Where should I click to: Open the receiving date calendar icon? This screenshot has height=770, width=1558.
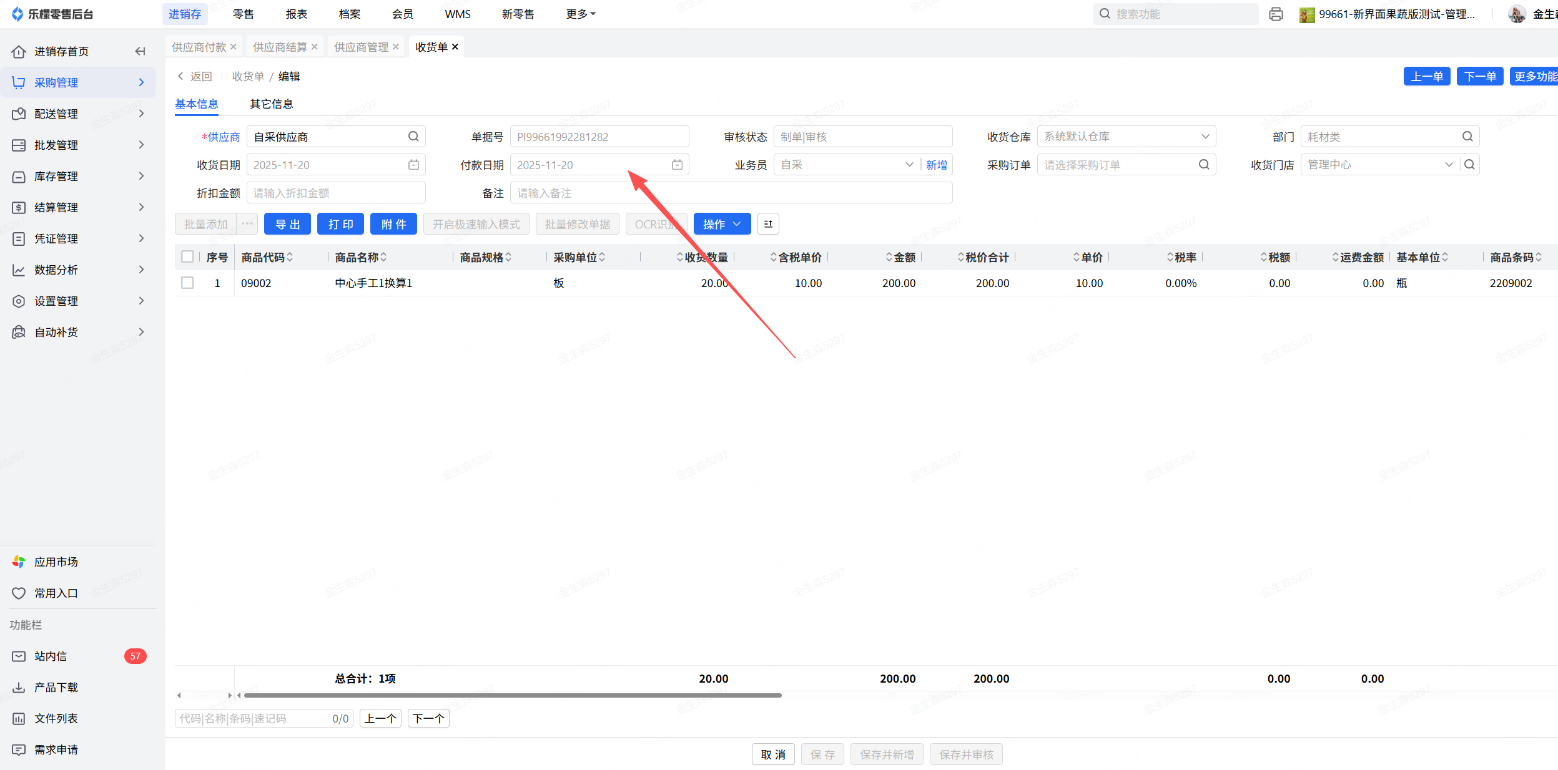pyautogui.click(x=413, y=165)
